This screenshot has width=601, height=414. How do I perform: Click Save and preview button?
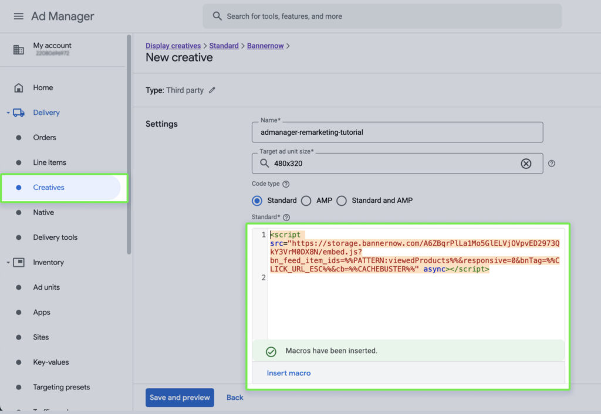click(x=180, y=398)
